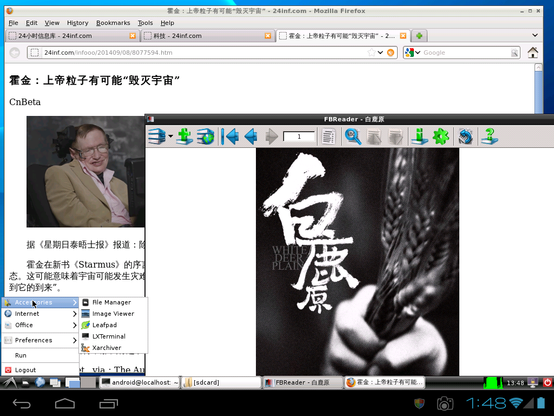Viewport: 554px width, 416px height.
Task: Focus the page number field in FBReader
Action: (x=299, y=136)
